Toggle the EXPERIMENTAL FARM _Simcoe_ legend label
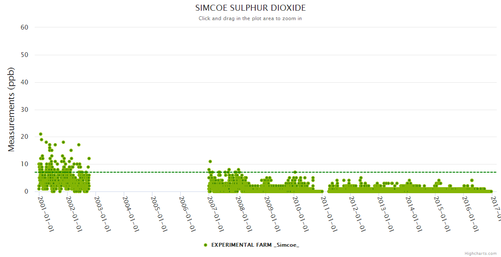This screenshot has height=257, width=501. point(255,245)
